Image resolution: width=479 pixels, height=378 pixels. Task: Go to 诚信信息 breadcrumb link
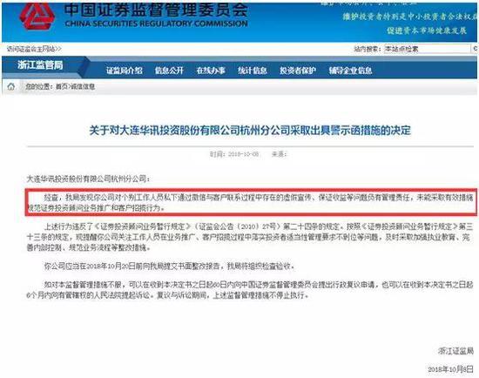pyautogui.click(x=83, y=87)
